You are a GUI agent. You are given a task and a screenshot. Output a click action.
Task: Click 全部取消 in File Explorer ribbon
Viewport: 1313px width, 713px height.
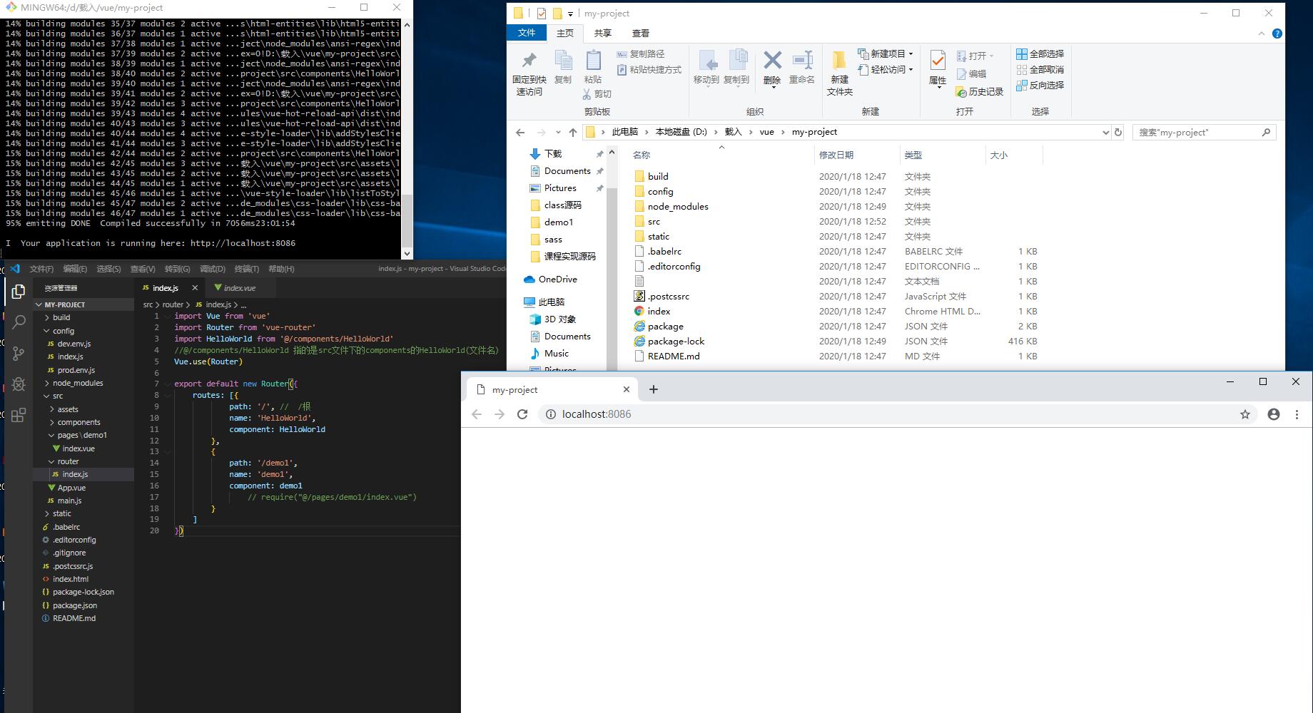[1040, 70]
